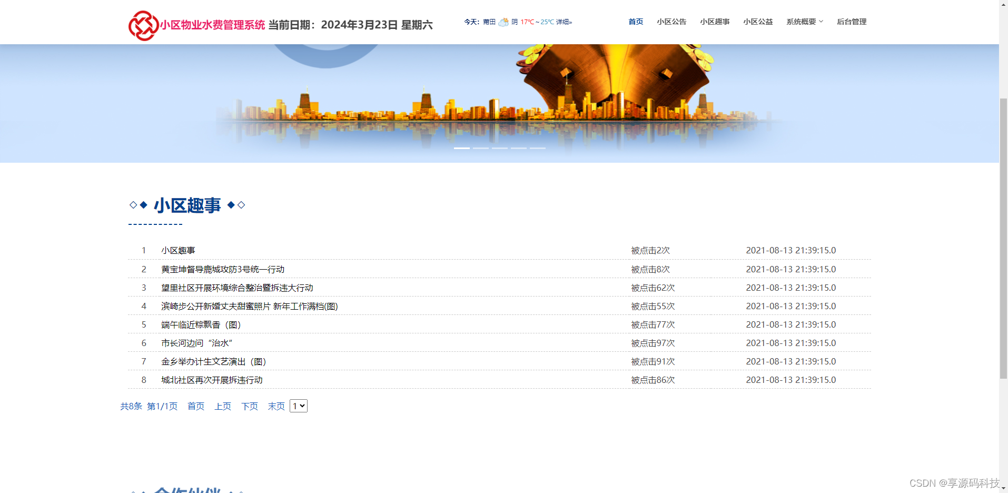Click the 小区趣事 section heading
Viewport: 1008px width, 493px height.
(187, 205)
